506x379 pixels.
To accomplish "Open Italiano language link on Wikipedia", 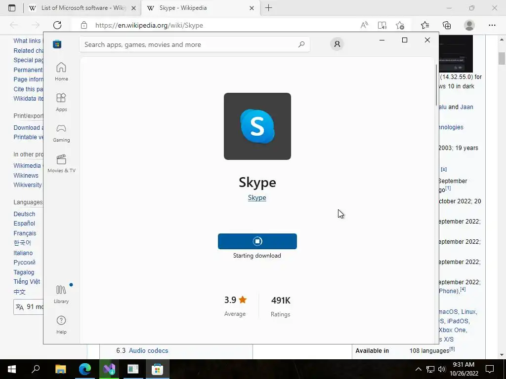I will (23, 253).
